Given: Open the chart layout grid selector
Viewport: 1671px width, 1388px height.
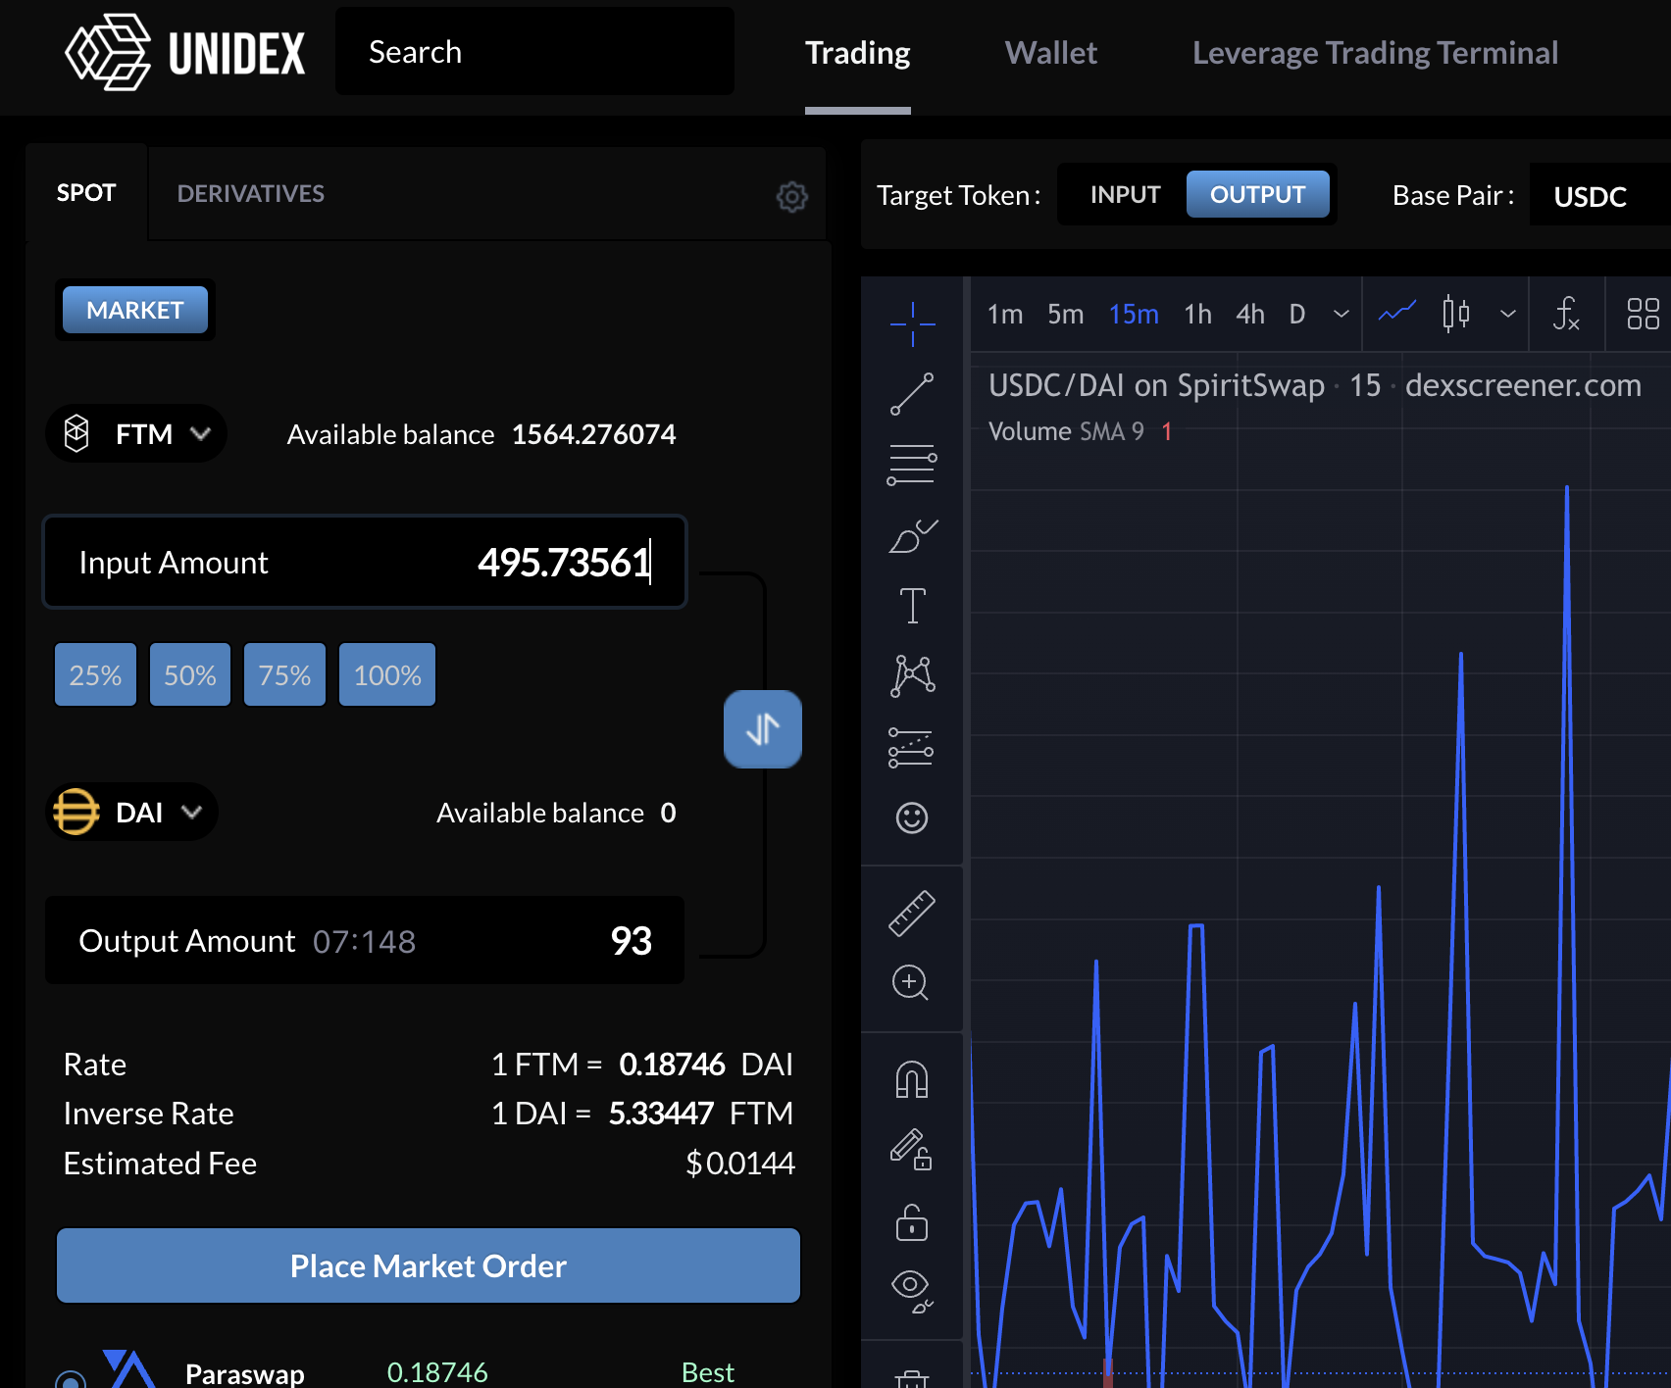Looking at the screenshot, I should [1643, 314].
